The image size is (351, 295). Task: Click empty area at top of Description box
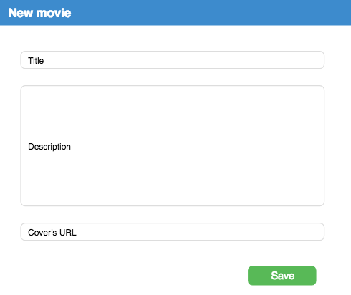[173, 100]
